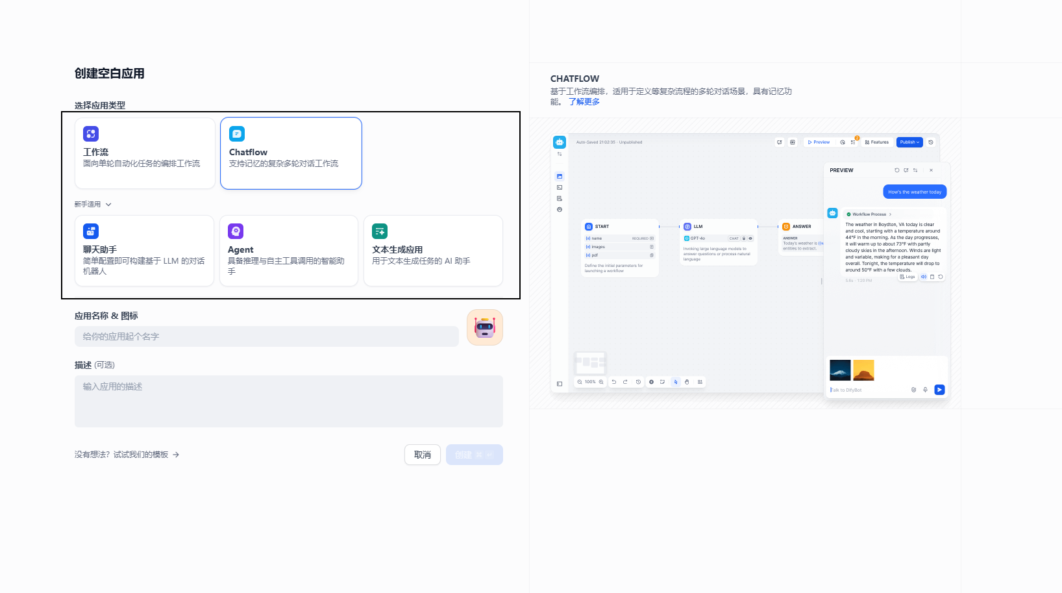This screenshot has width=1062, height=593.
Task: Collapse the 新手适用 beginner section
Action: [x=93, y=205]
